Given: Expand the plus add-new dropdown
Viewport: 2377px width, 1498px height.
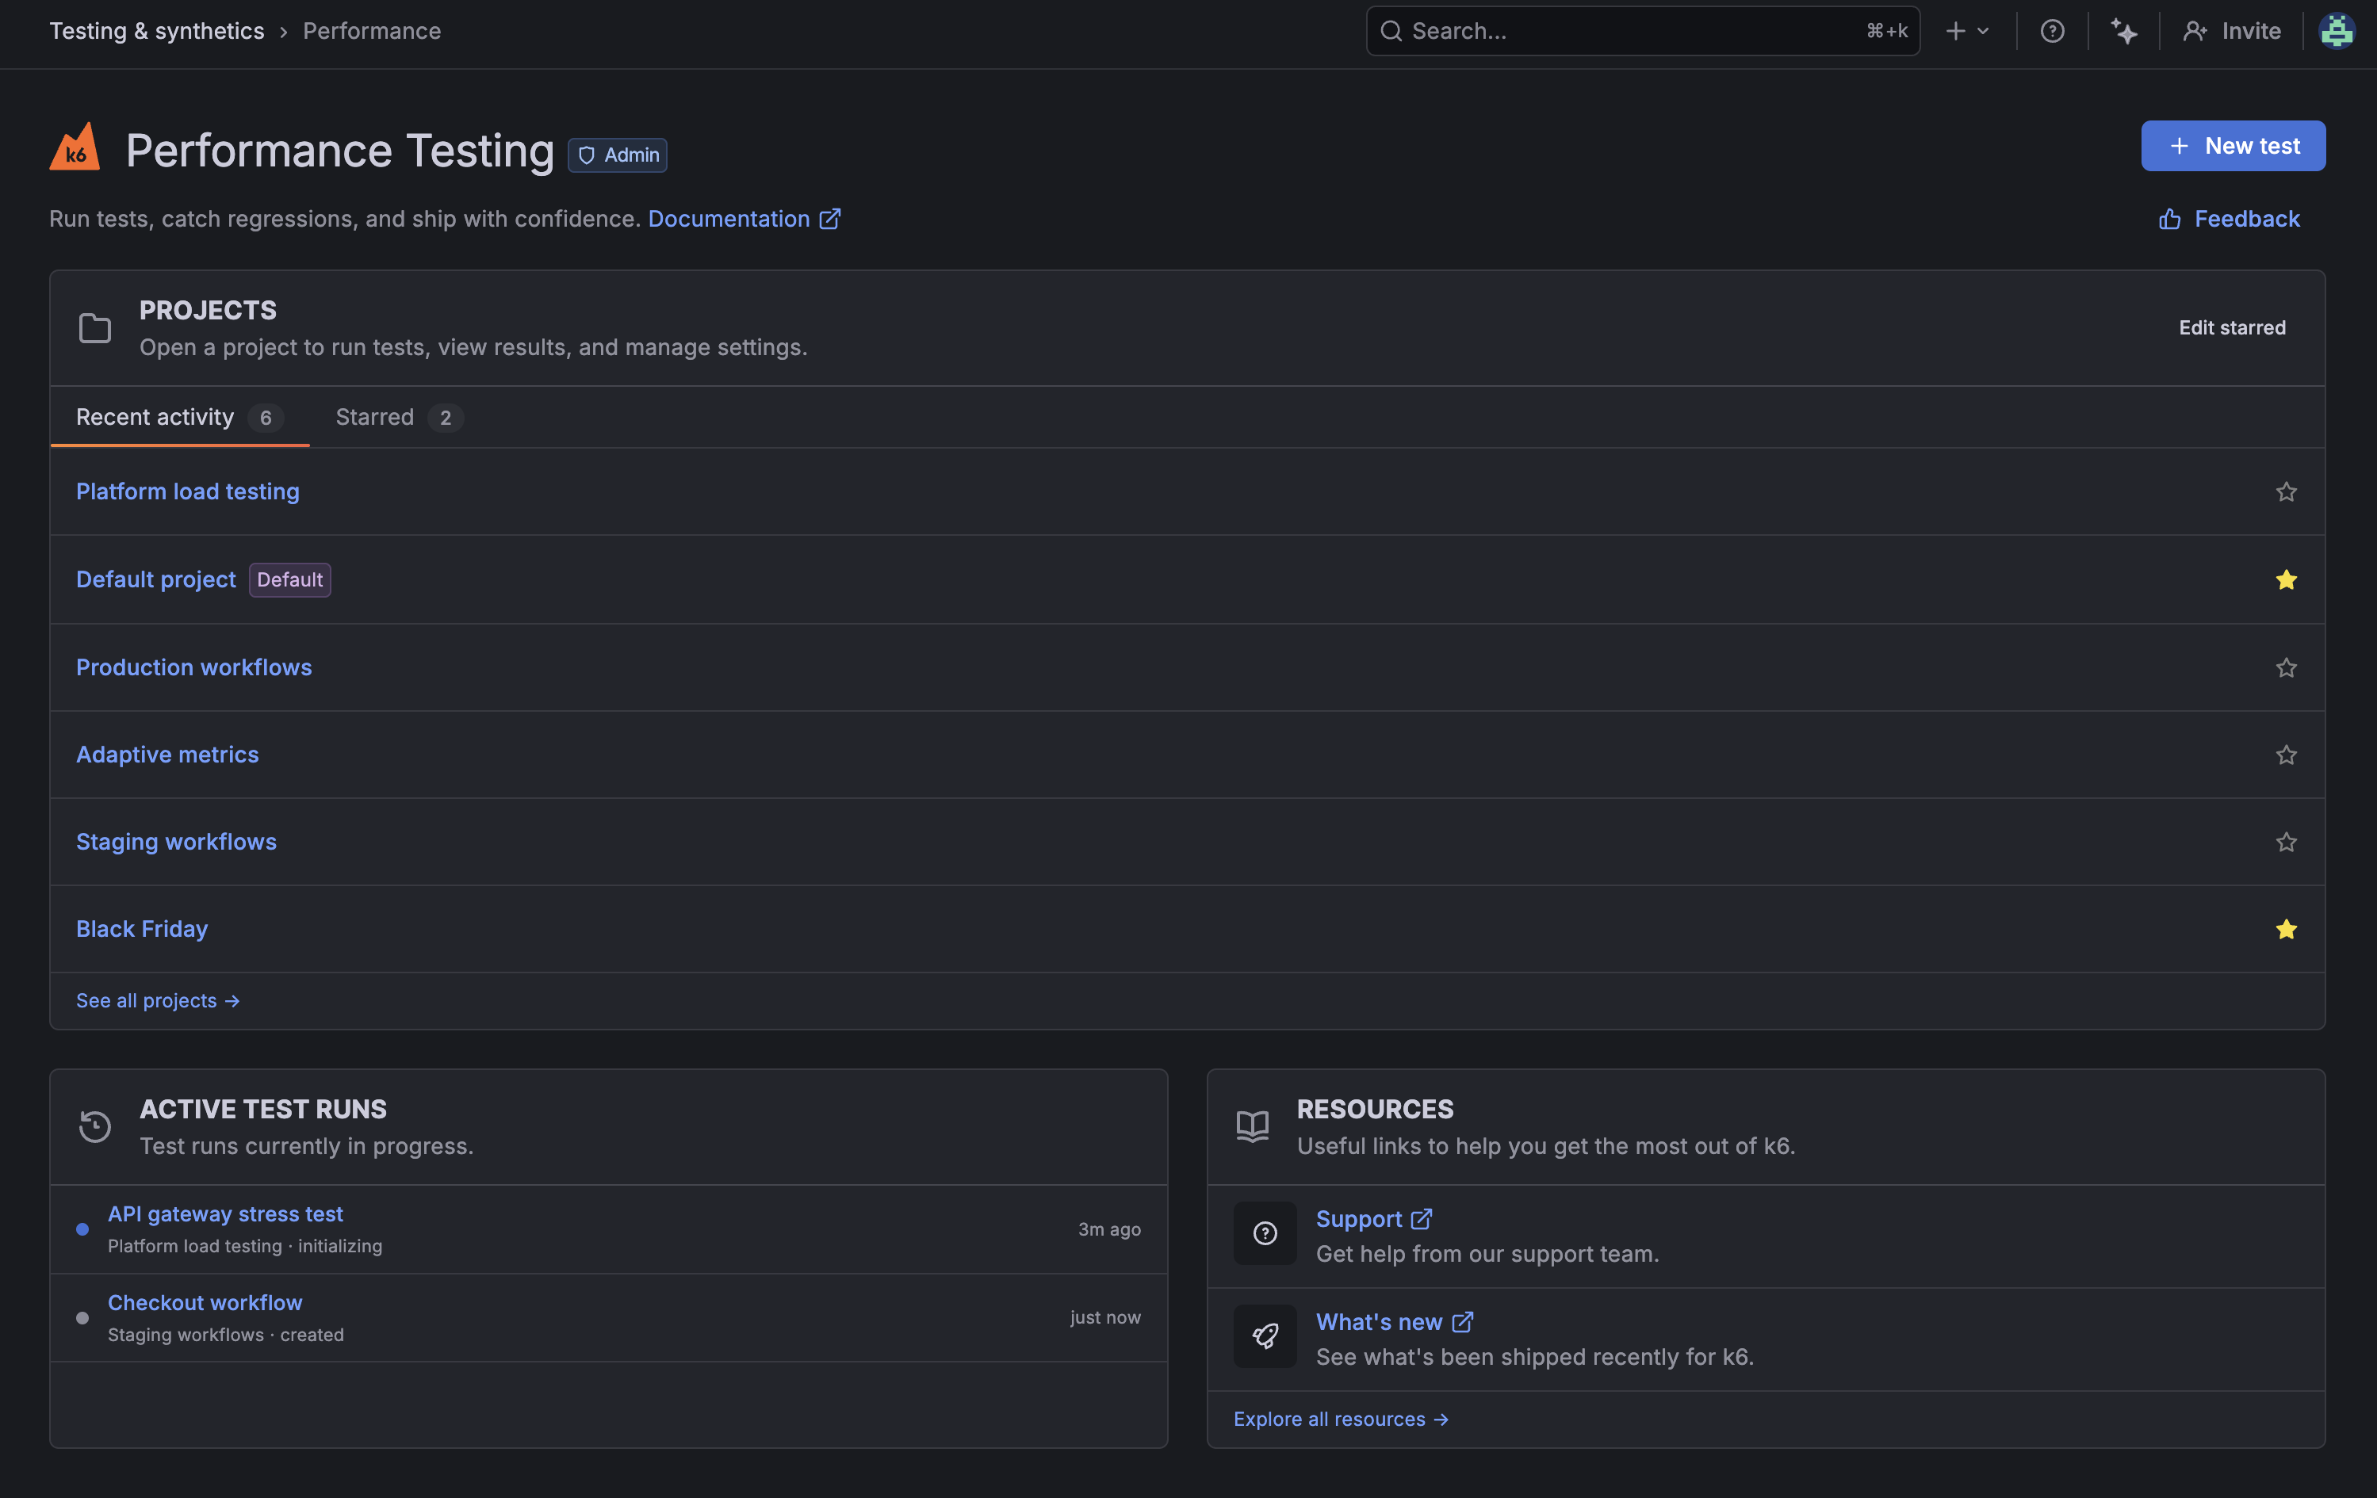Looking at the screenshot, I should tap(1967, 32).
